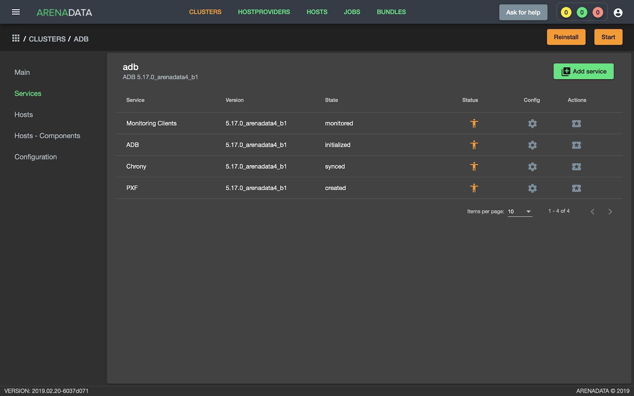The height and width of the screenshot is (396, 634).
Task: Click the red failed jobs counter badge
Action: pos(598,13)
